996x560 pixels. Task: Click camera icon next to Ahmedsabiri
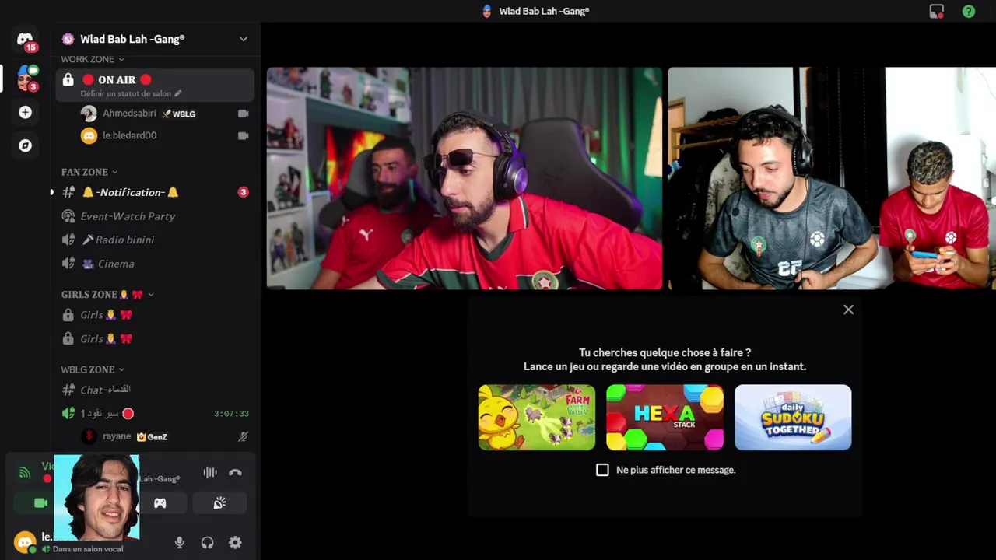point(243,114)
